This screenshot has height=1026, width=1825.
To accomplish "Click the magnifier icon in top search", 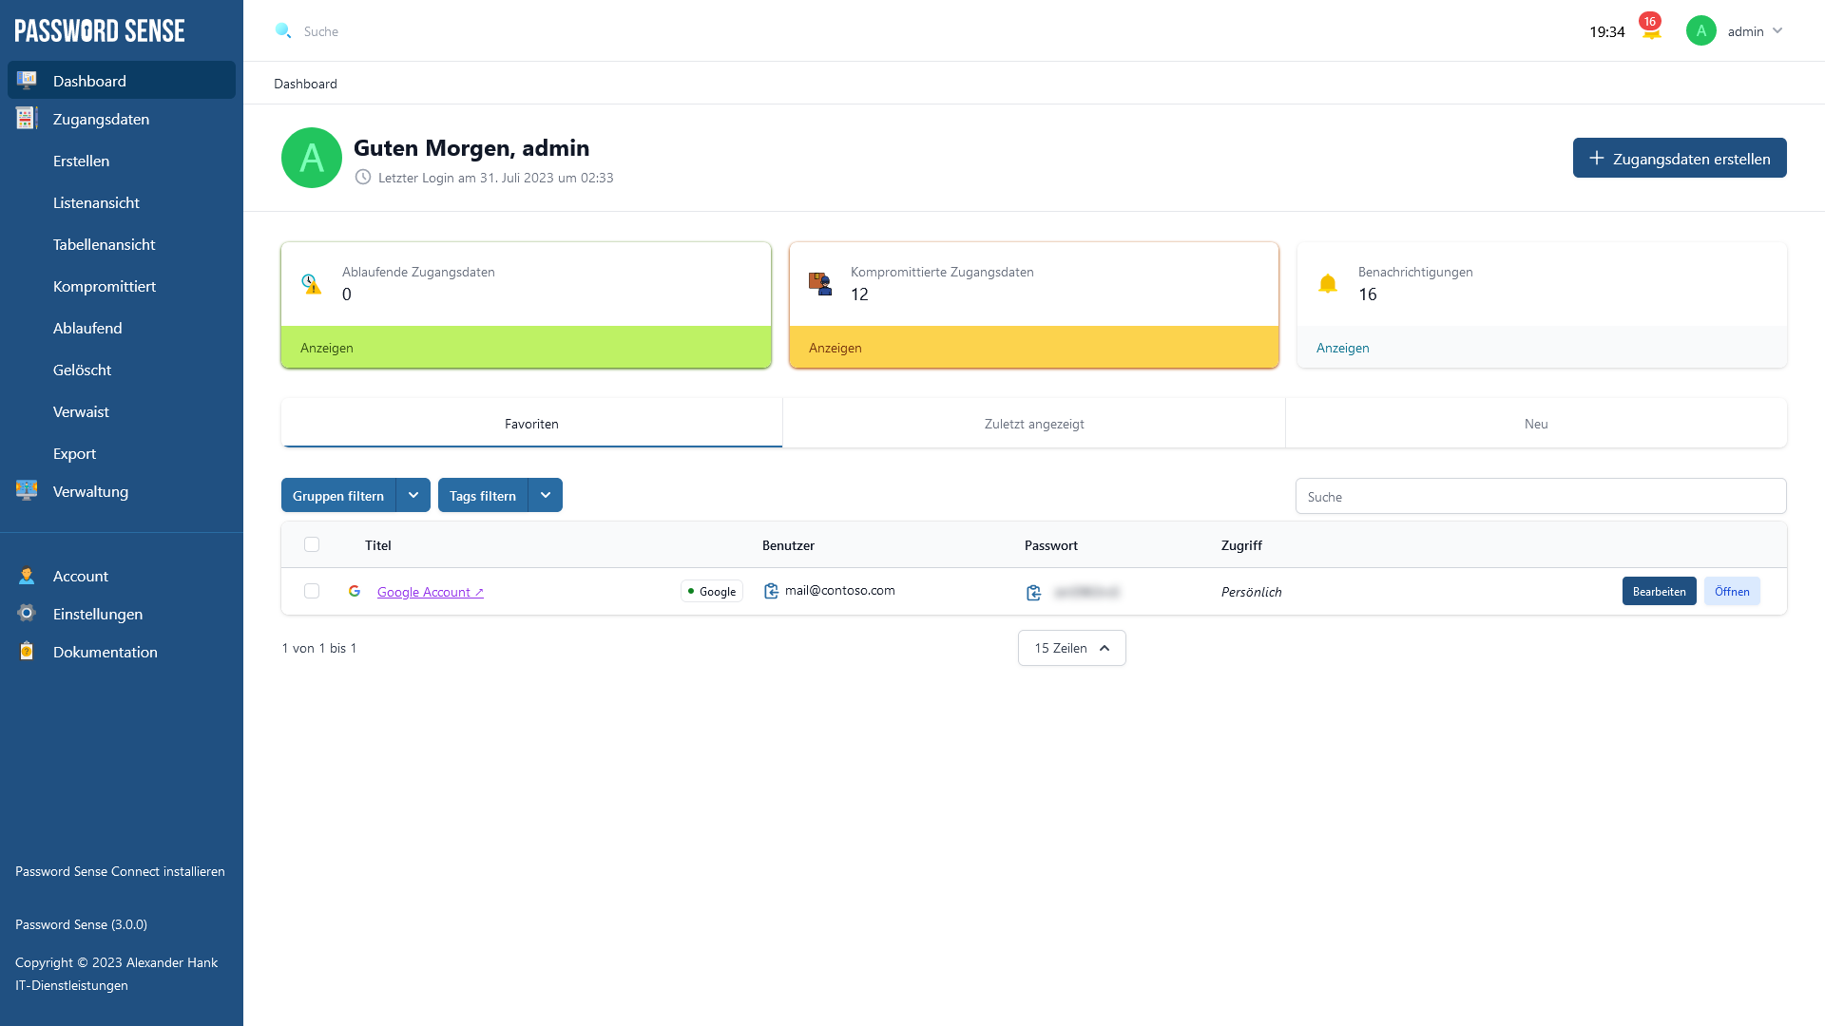I will click(283, 31).
